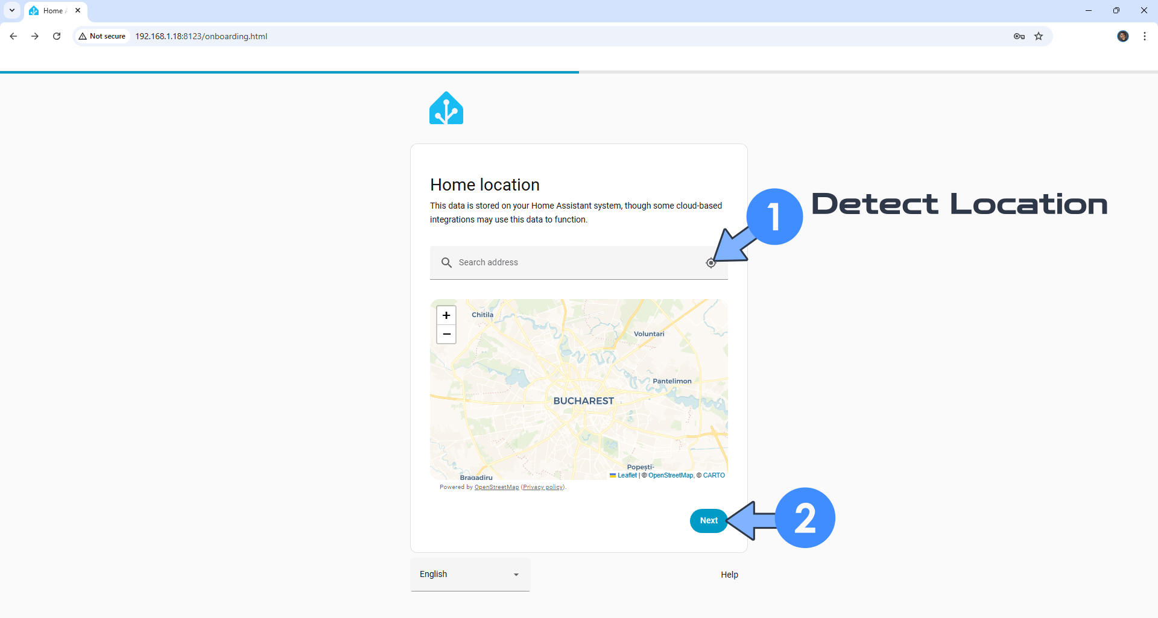This screenshot has height=618, width=1158.
Task: Reload the onboarding page
Action: (56, 36)
